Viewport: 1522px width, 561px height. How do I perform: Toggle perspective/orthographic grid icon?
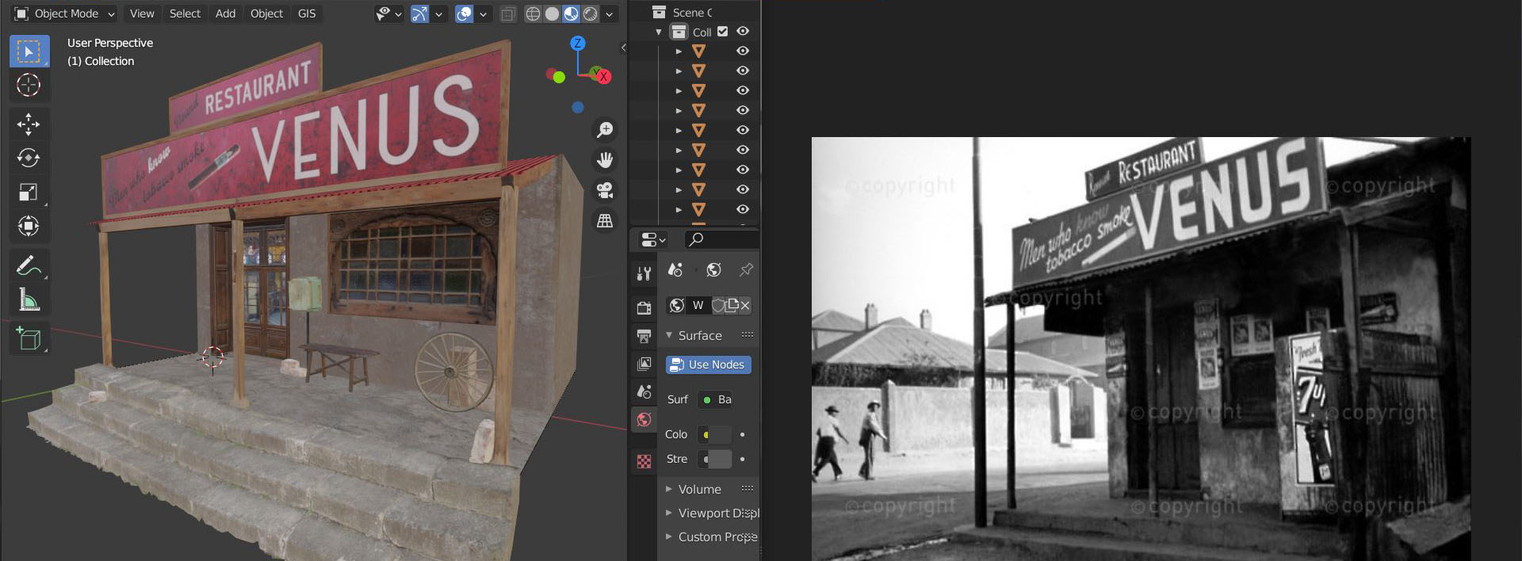tap(605, 221)
